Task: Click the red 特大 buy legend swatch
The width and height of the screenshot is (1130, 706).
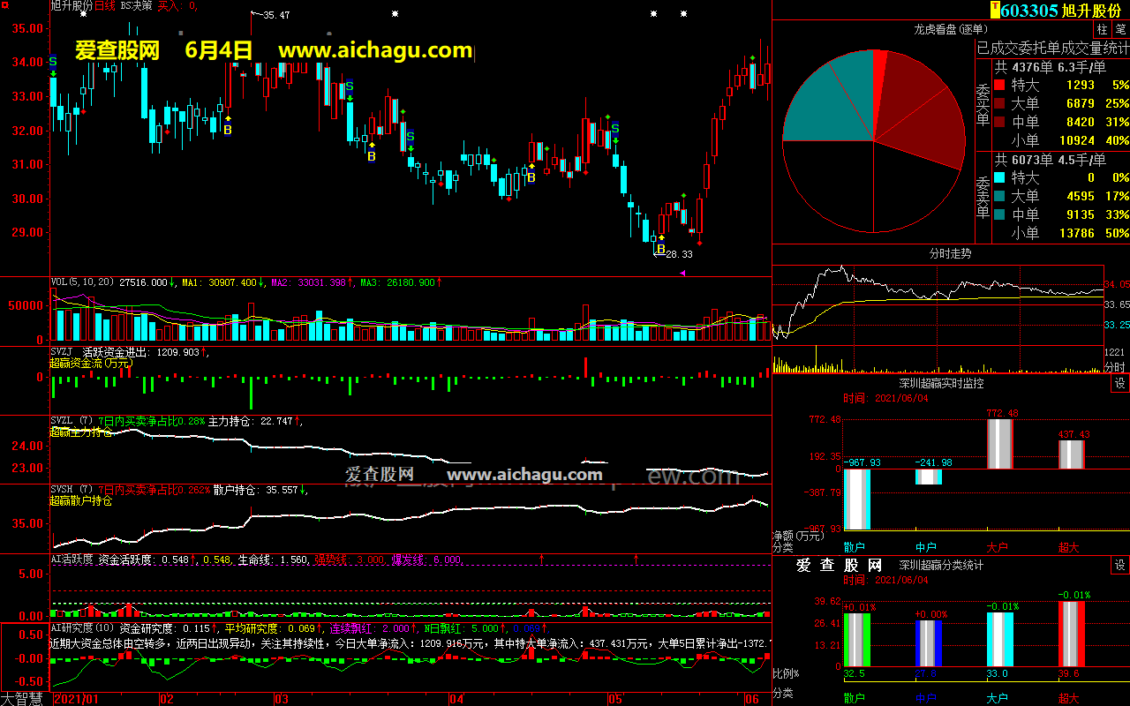Action: [x=999, y=86]
